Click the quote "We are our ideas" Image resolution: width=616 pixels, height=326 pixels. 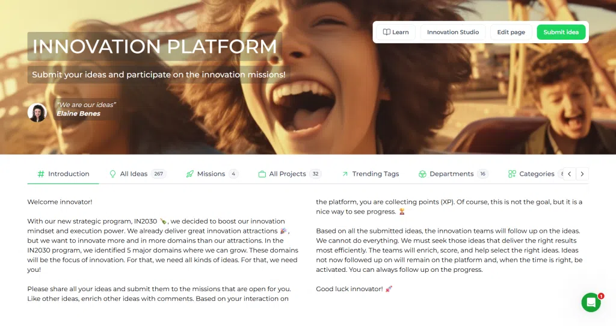[x=87, y=105]
